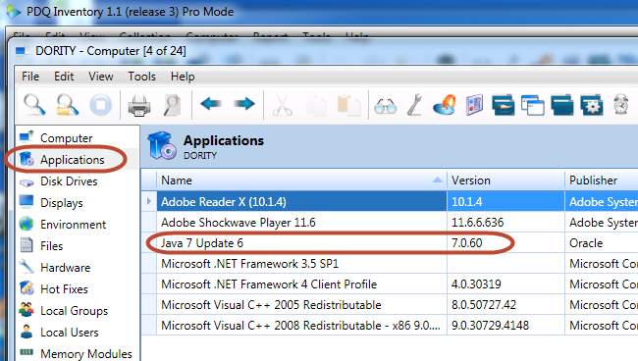Click the print preview icon
Screen dimensions: 638x361
[172, 105]
